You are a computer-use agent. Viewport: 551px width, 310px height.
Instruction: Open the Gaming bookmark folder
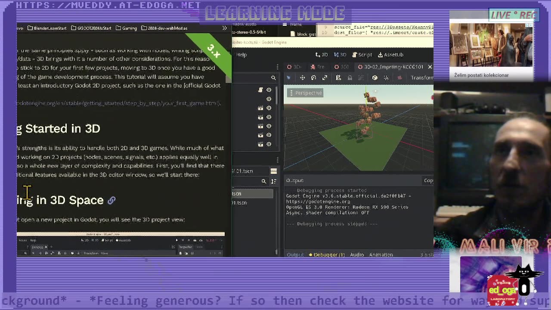click(126, 28)
